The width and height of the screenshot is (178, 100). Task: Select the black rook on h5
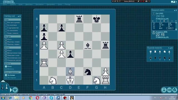[105, 45]
